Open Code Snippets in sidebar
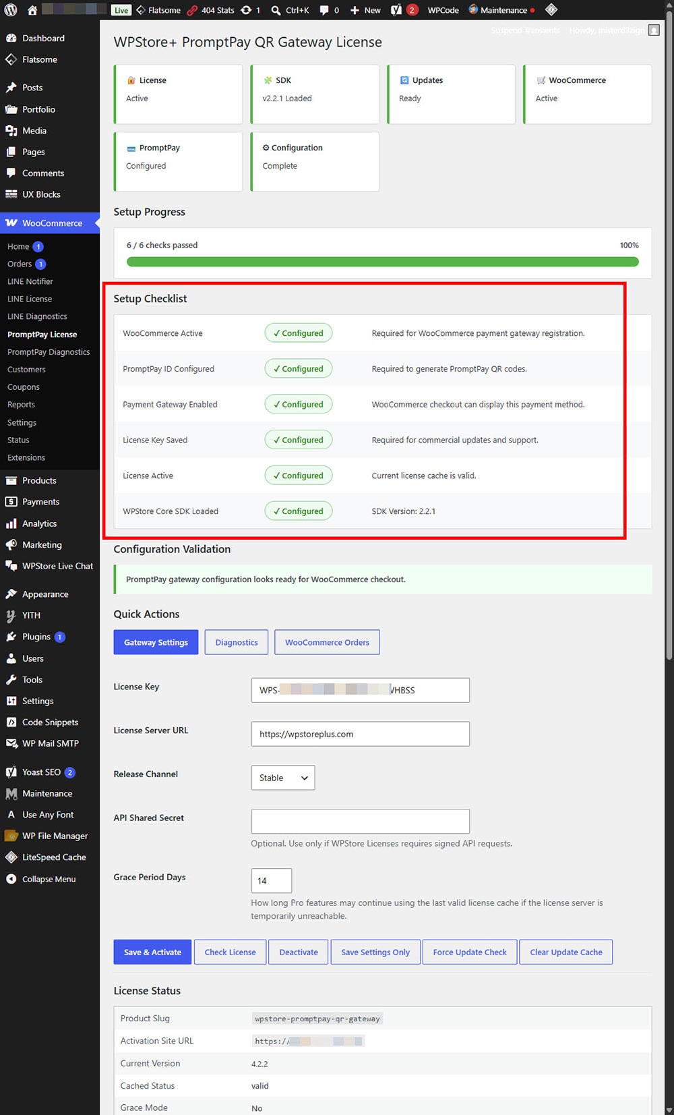The image size is (674, 1115). 50,722
